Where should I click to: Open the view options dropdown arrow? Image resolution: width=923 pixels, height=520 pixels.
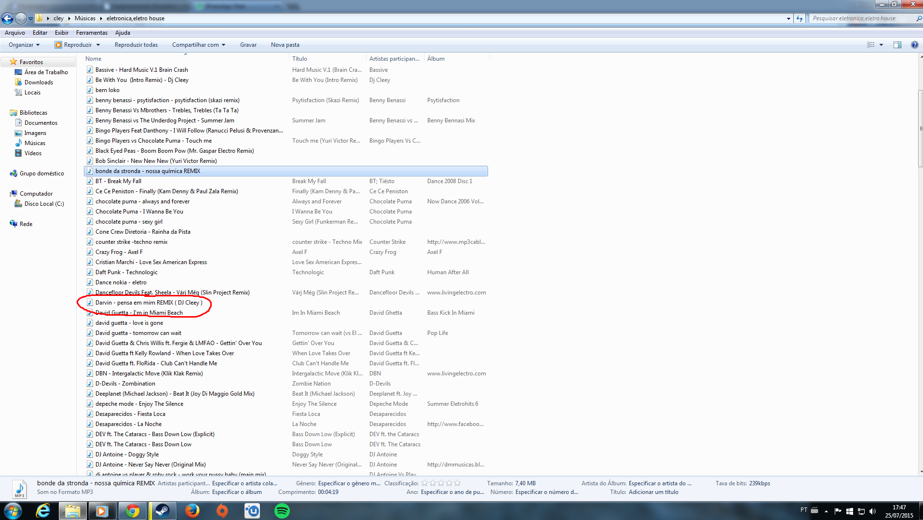[881, 45]
